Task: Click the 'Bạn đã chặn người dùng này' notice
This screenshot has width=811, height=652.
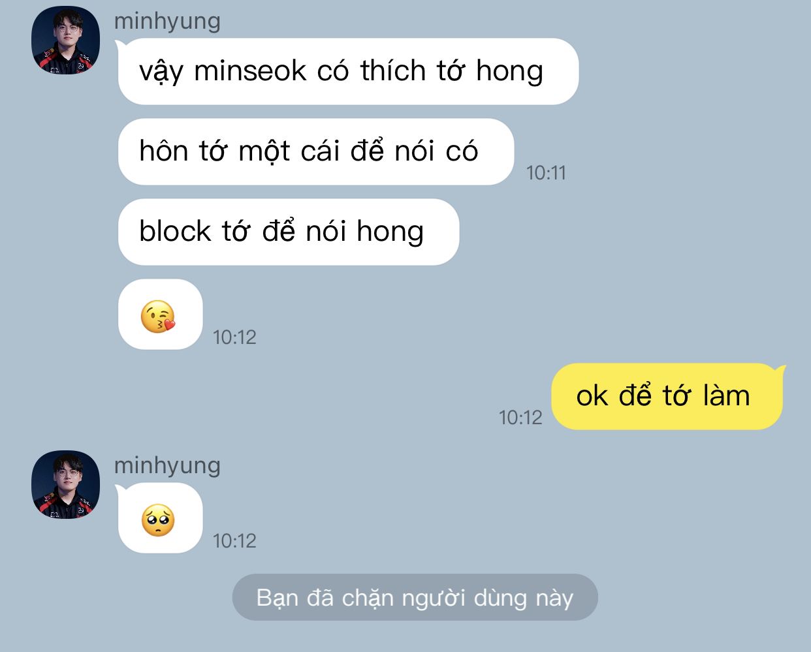Action: click(415, 597)
